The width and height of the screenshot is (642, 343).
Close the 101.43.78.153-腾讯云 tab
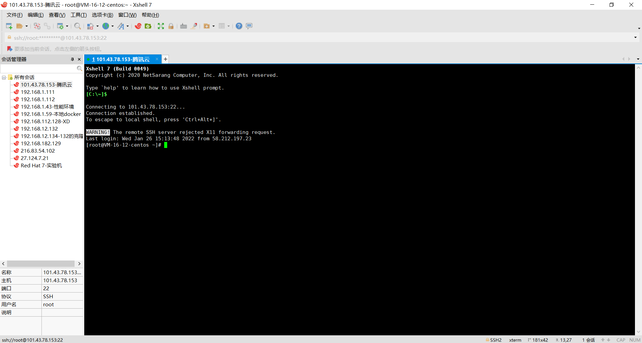(157, 59)
